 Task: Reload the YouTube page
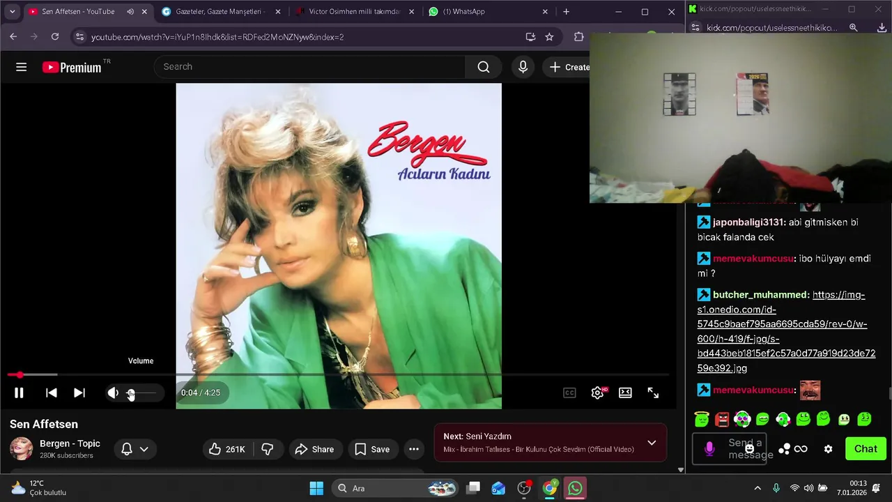(x=55, y=37)
